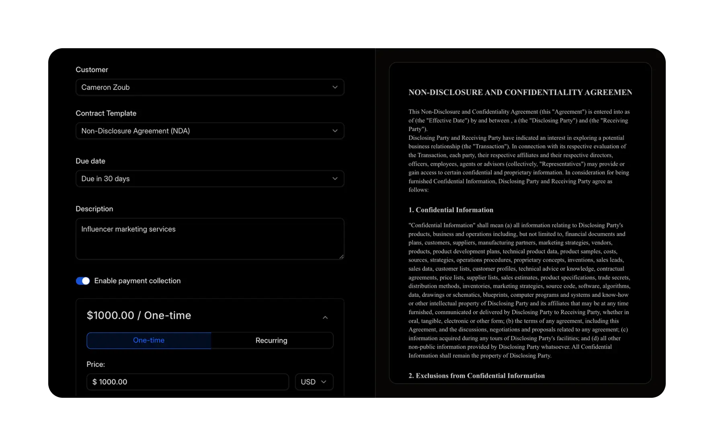Disable the Enable payment collection toggle
714x446 pixels.
(x=82, y=280)
